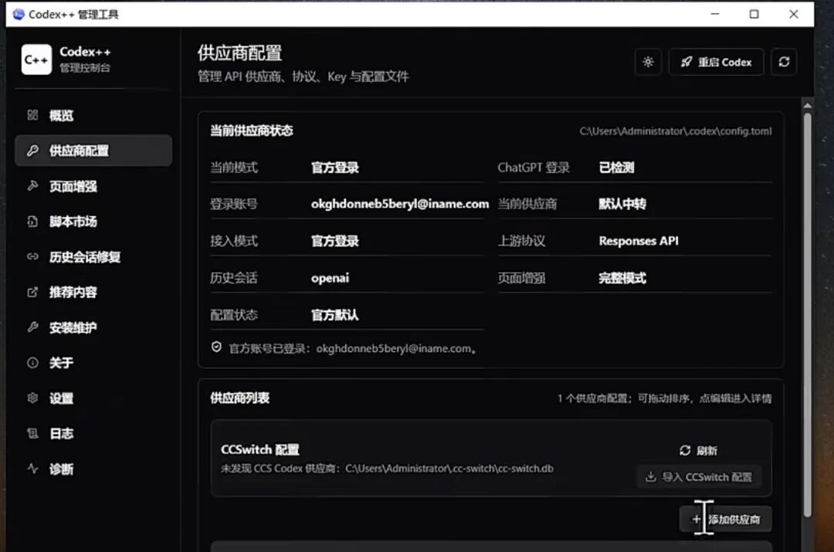834x552 pixels.
Task: Click the 官方默认 config status value
Action: point(334,315)
